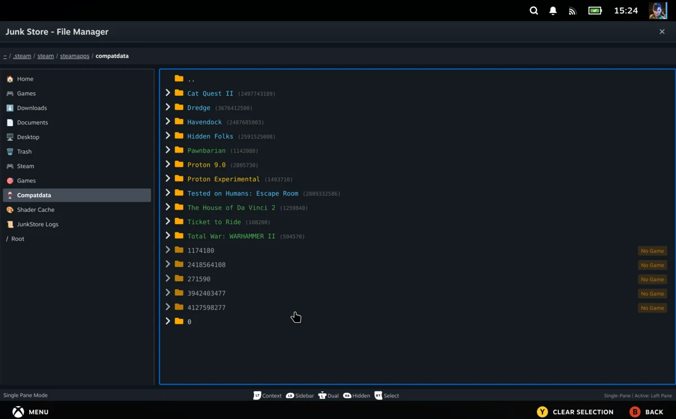Open Root in the sidebar
This screenshot has height=419, width=676.
point(77,239)
